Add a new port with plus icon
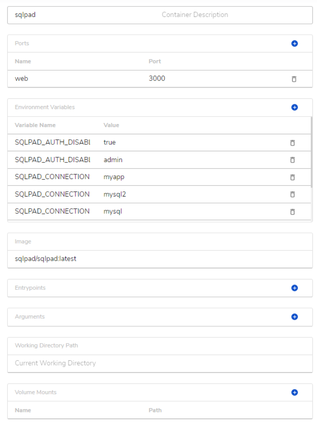 [x=294, y=44]
